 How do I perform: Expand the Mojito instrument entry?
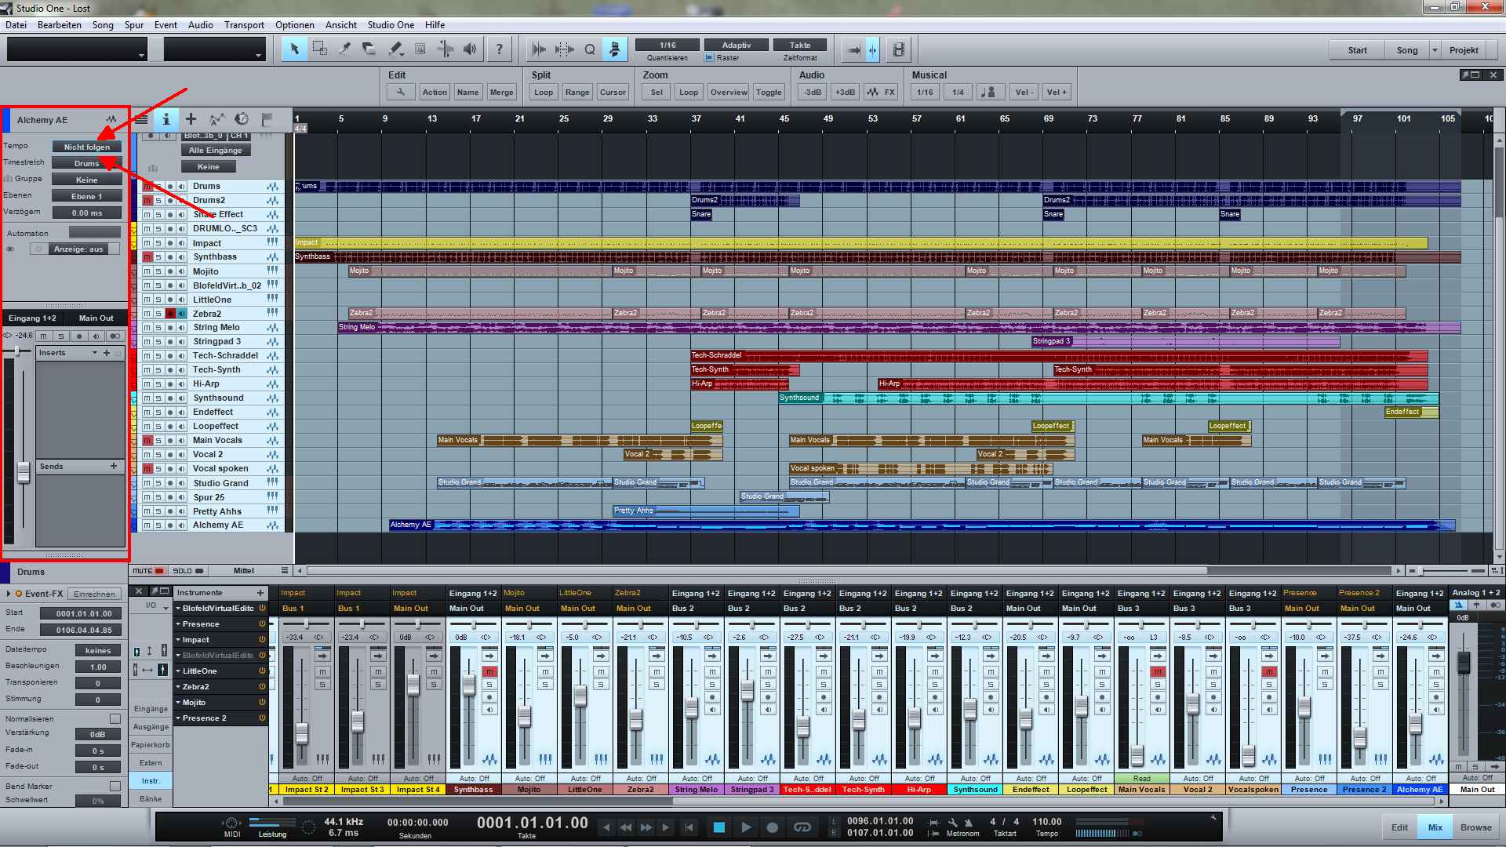(x=179, y=703)
